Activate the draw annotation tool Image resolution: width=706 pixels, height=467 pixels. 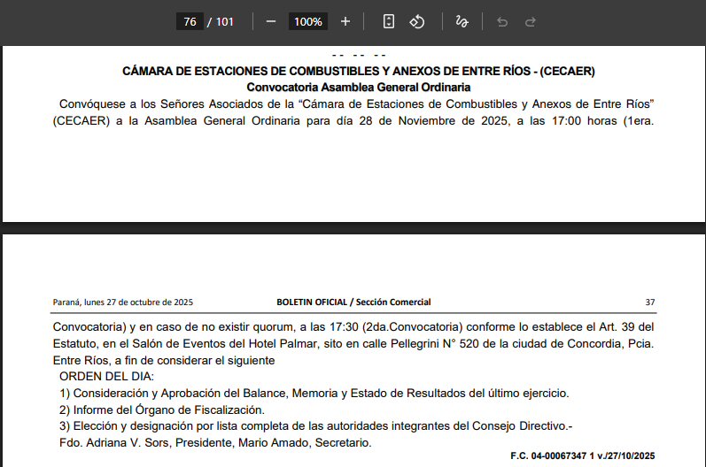tap(461, 21)
